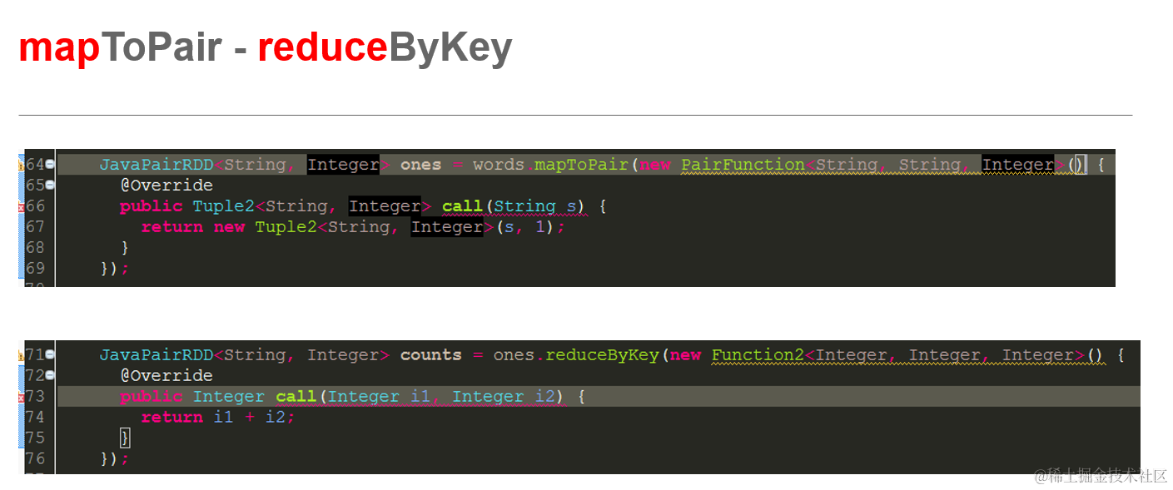Viewport: 1173px width, 490px height.
Task: Click the highlighted parentheses ending line 64
Action: [x=1076, y=165]
